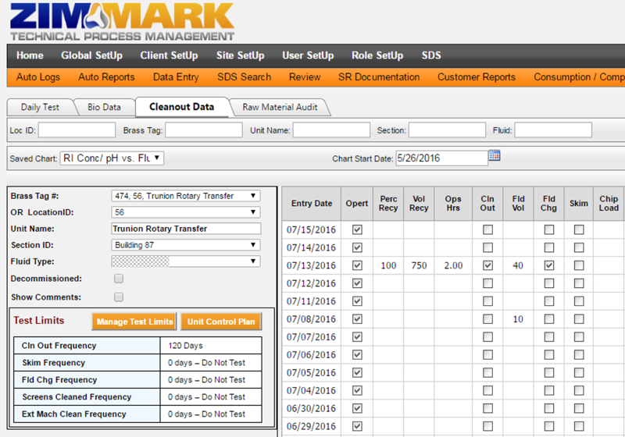Open the User SetUp menu
The height and width of the screenshot is (437, 625).
[308, 55]
